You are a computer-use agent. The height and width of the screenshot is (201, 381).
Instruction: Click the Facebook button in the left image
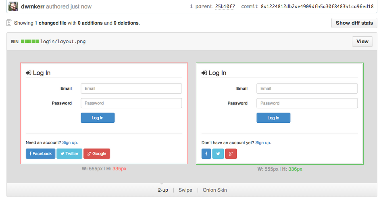pyautogui.click(x=40, y=153)
